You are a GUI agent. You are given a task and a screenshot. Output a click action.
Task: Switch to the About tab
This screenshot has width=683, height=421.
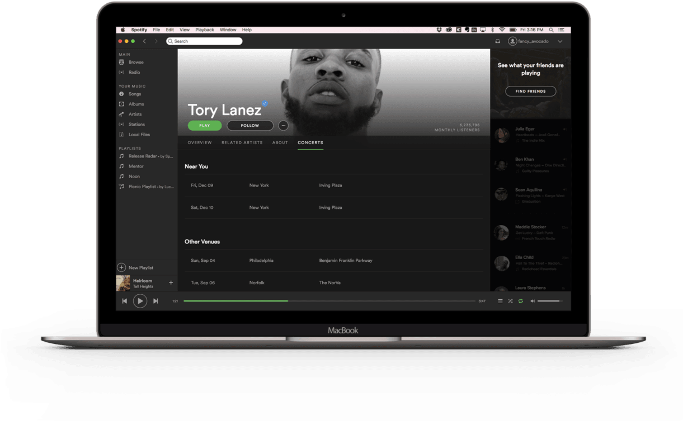point(280,142)
